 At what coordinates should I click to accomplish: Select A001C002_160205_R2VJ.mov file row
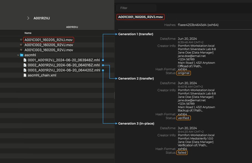click(x=49, y=45)
